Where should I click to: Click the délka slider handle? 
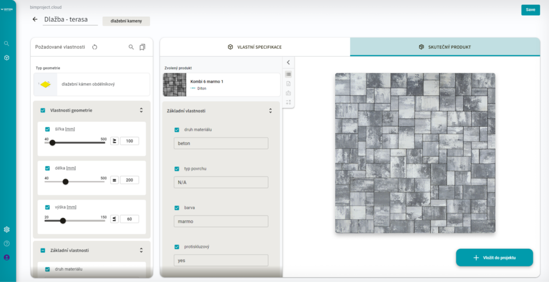[66, 182]
